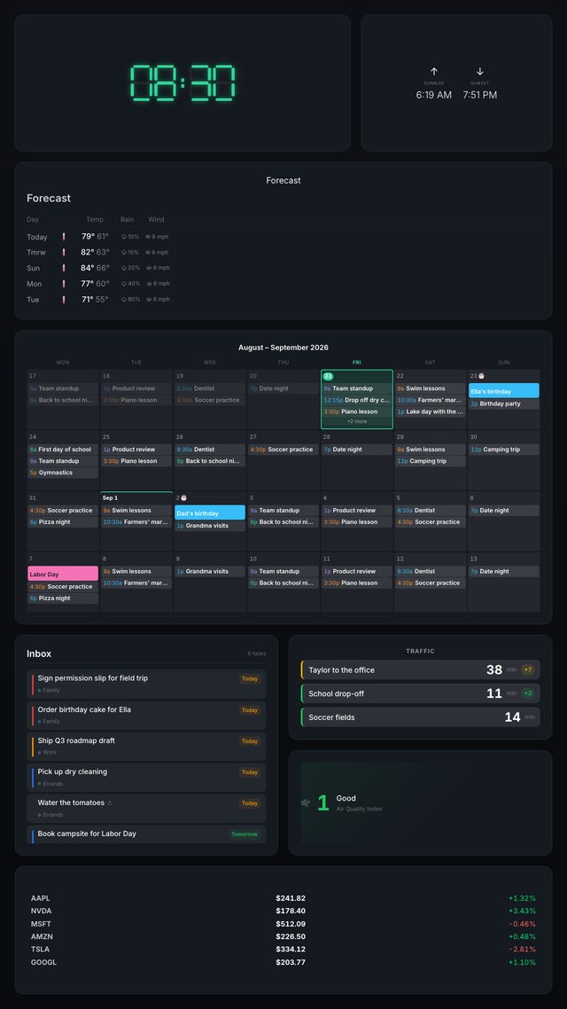The height and width of the screenshot is (1009, 567).
Task: Select the 'School drop-off' traffic row
Action: tap(421, 693)
